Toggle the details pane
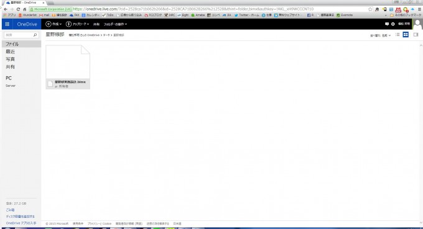423x229 pixels. (416, 35)
